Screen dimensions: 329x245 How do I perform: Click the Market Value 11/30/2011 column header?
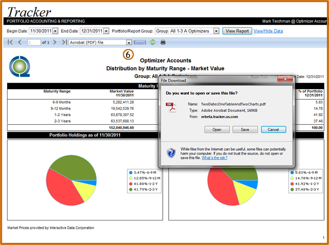tap(121, 93)
